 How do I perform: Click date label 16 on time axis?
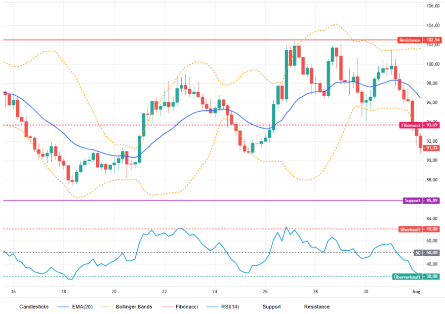13,292
